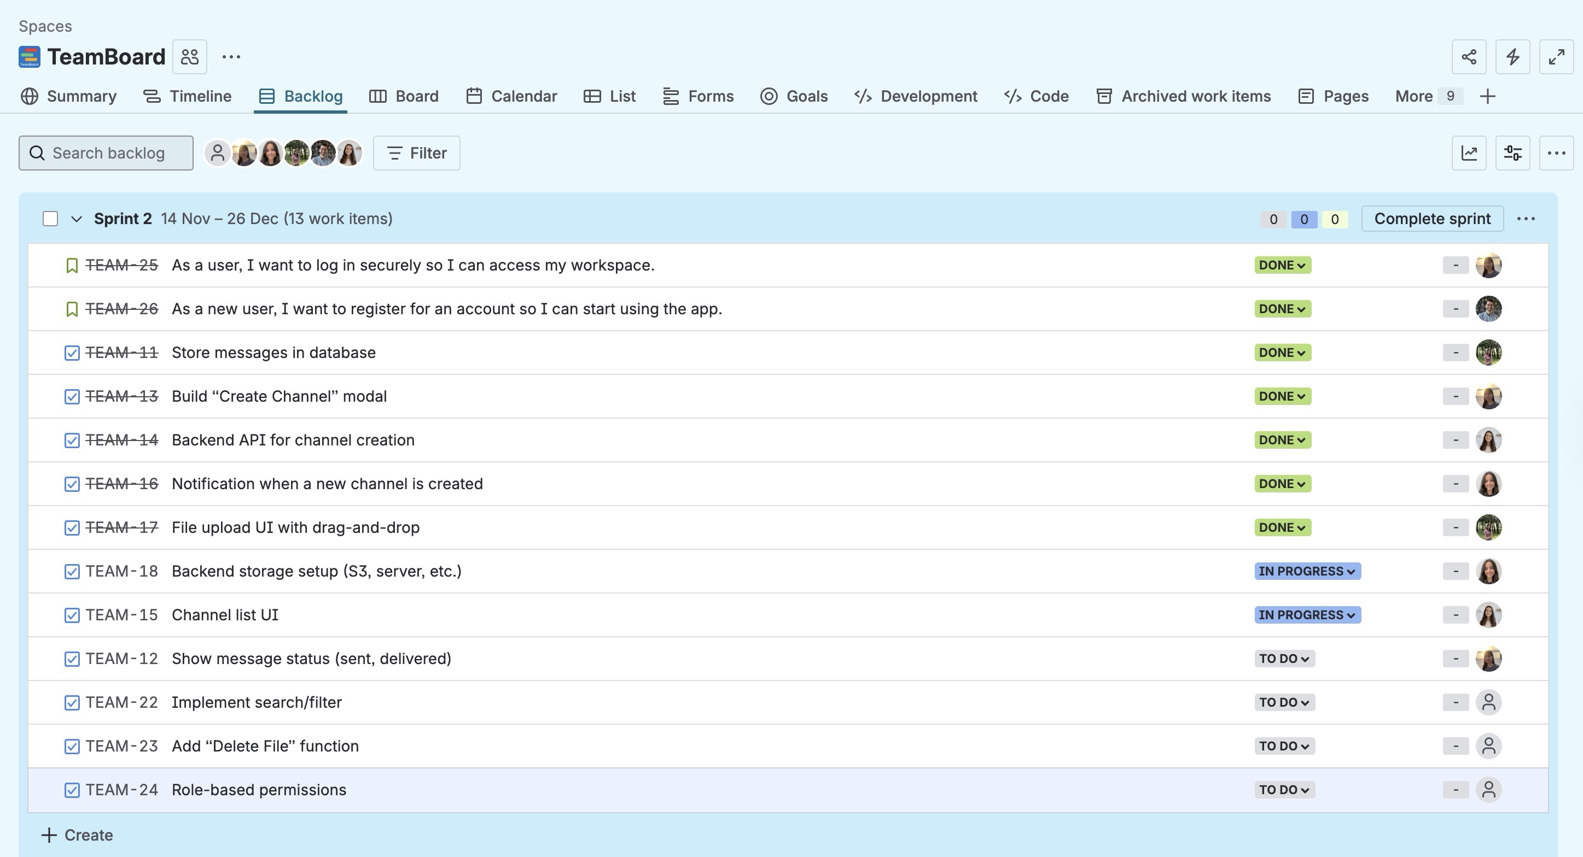This screenshot has height=857, width=1583.
Task: Open the Sprint 2 ellipsis options menu
Action: 1527,219
